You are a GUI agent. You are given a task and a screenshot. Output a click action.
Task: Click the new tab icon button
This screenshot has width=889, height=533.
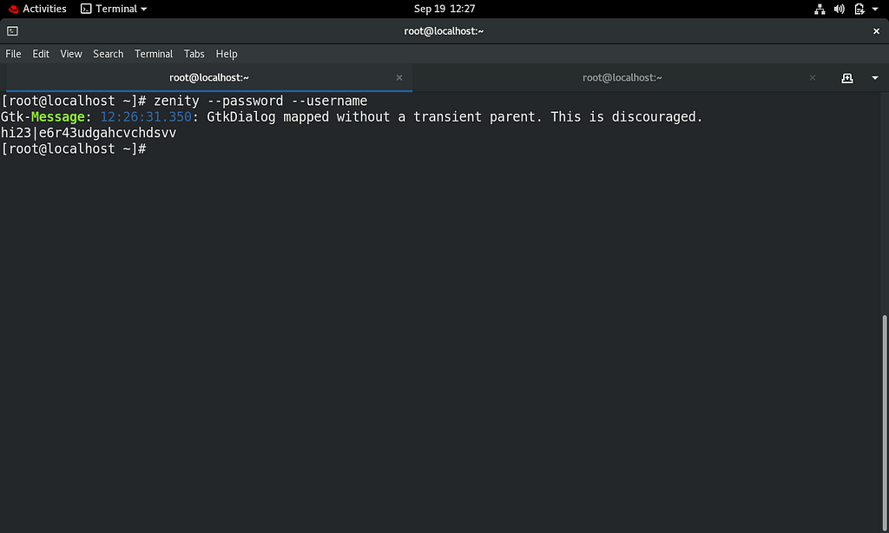(846, 77)
